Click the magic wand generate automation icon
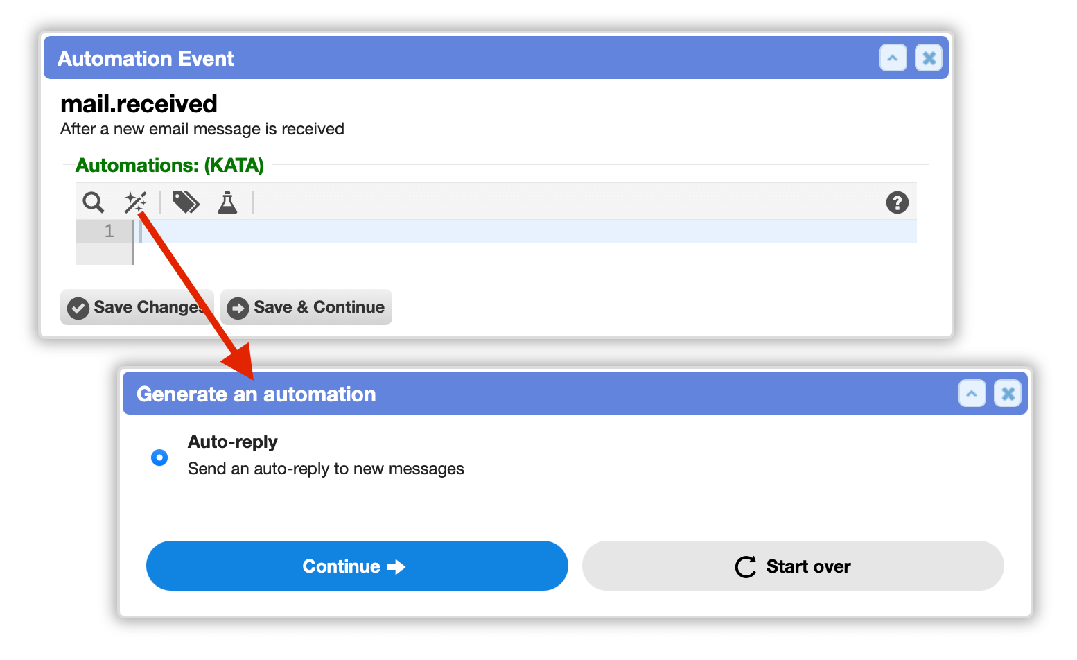 (x=135, y=202)
